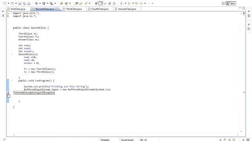Collapse the SecondClass constructor fold
This screenshot has height=141, width=252.
pyautogui.click(x=11, y=54)
